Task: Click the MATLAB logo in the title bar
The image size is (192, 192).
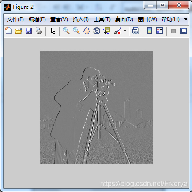Action: [x=7, y=7]
